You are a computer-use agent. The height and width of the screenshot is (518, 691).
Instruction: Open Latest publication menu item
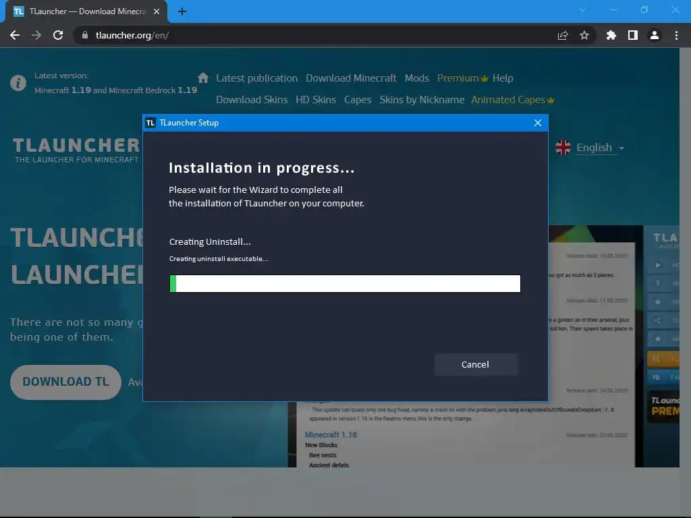(x=257, y=78)
